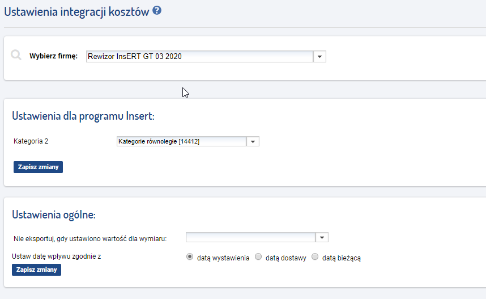This screenshot has width=486, height=299.
Task: Click the Ustaw datę wpływu zgodnie z label
Action: (x=57, y=256)
